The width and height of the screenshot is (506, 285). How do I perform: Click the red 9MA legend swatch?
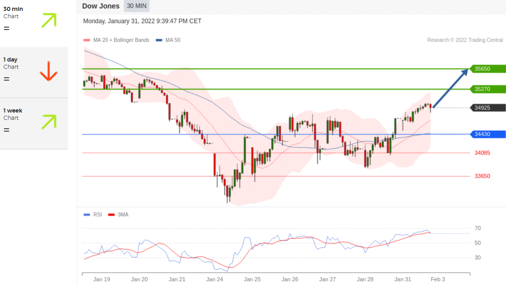(x=111, y=215)
